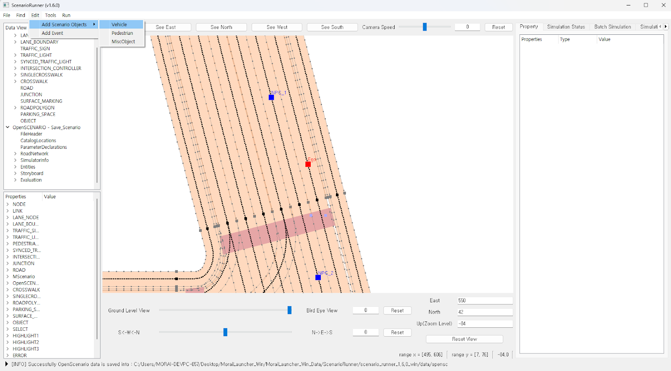Expand the status bar log triangle

(6, 364)
